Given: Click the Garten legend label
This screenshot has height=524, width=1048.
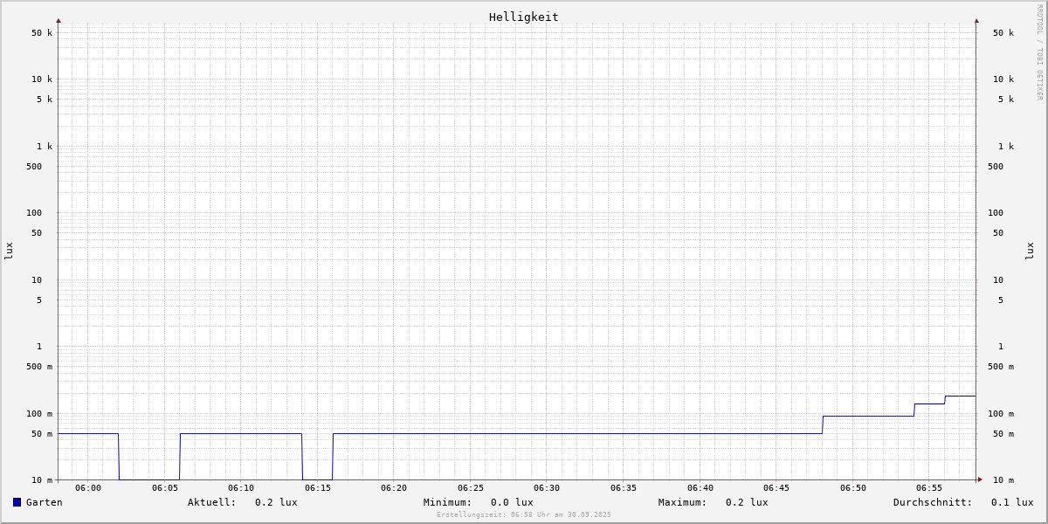Looking at the screenshot, I should 44,502.
